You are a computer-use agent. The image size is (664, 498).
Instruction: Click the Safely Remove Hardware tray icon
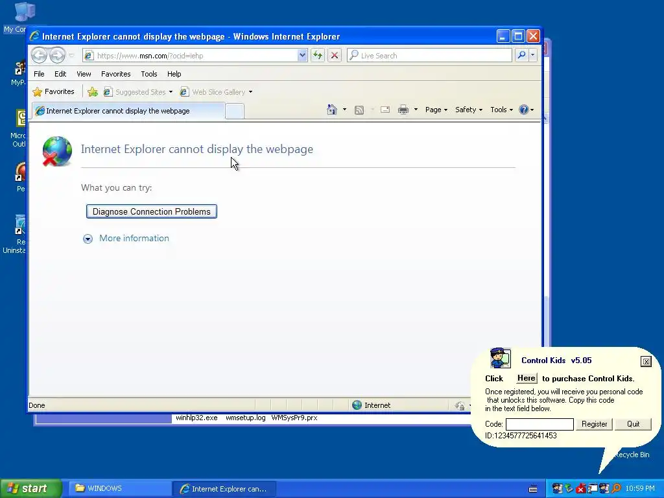569,489
